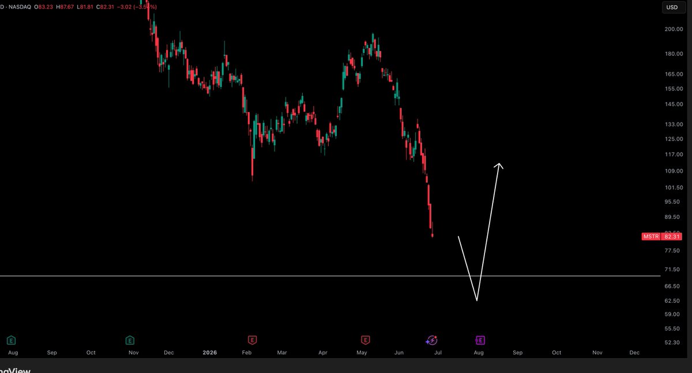Click the 145.00 price axis label
The width and height of the screenshot is (692, 373).
[674, 105]
